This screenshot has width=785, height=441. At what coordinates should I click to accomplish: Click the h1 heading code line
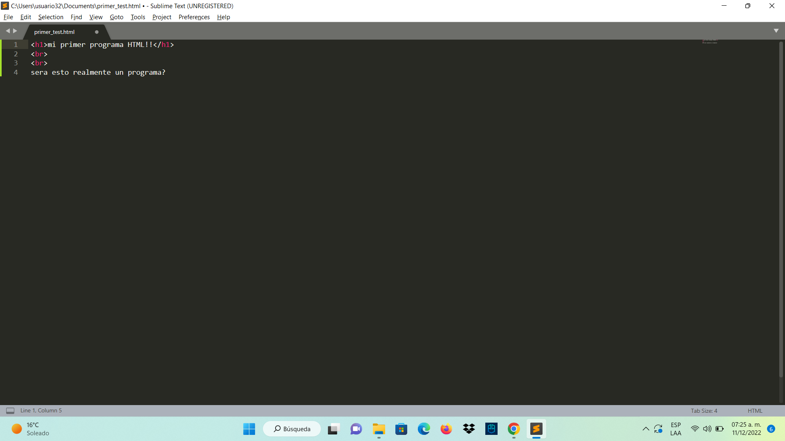pos(103,45)
